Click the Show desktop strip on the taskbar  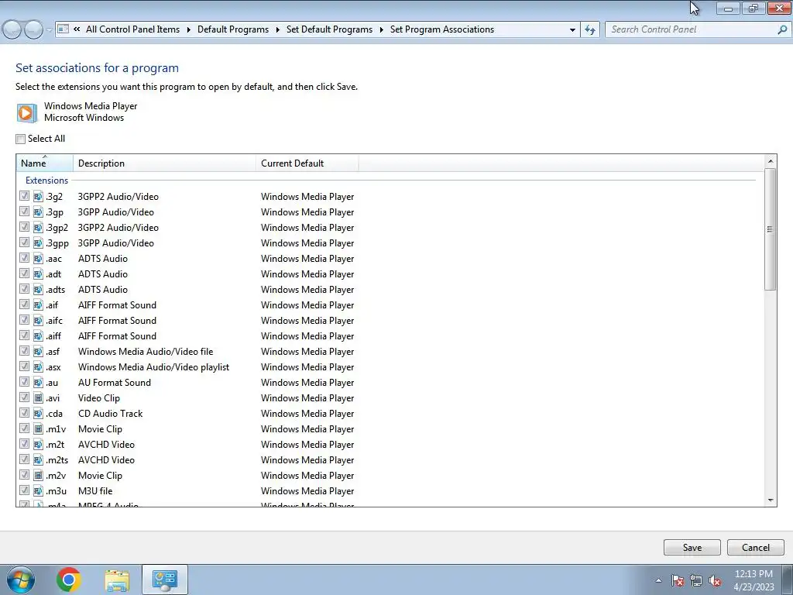coord(788,580)
